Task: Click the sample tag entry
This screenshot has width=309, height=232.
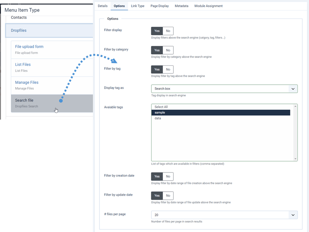Action: point(160,112)
